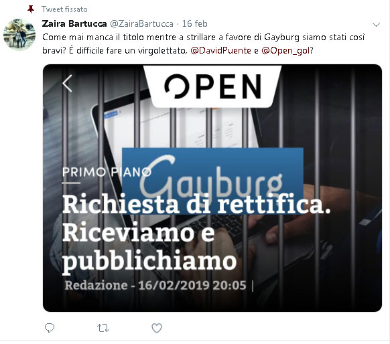The width and height of the screenshot is (390, 344).
Task: Click the tweet text body
Action: point(204,44)
